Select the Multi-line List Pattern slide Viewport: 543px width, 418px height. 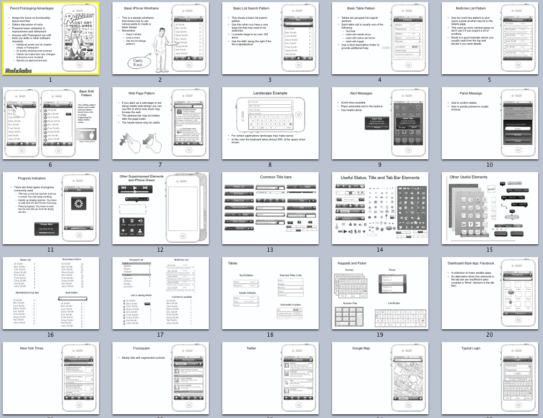point(490,38)
